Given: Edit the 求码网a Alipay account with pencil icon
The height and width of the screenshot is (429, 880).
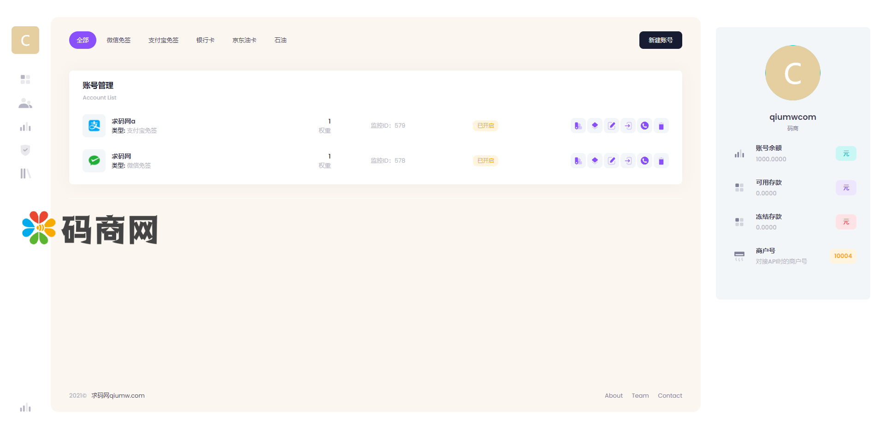Looking at the screenshot, I should point(611,126).
